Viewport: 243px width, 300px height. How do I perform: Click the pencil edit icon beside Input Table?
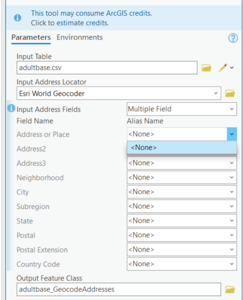click(x=223, y=68)
